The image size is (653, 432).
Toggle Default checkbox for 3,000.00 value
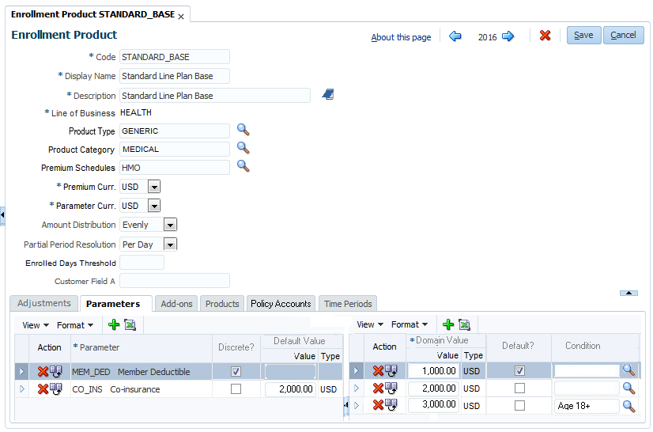point(519,405)
